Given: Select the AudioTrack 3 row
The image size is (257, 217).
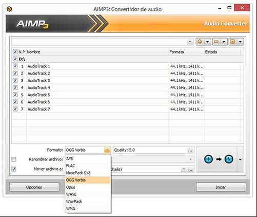Looking at the screenshot, I should coord(128,80).
